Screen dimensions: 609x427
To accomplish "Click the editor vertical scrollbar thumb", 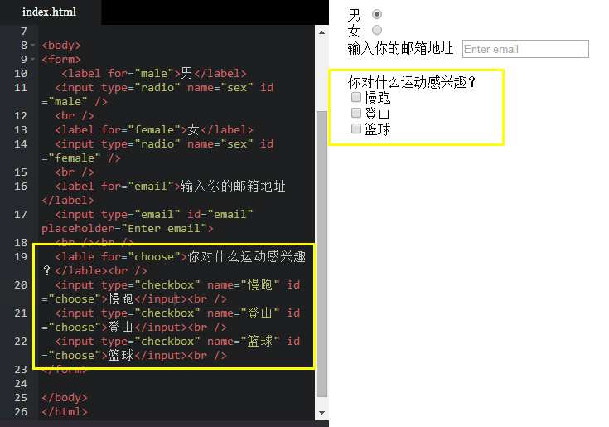I will coord(321,254).
